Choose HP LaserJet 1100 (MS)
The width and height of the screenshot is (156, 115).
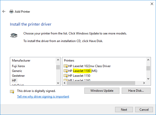coord(83,71)
